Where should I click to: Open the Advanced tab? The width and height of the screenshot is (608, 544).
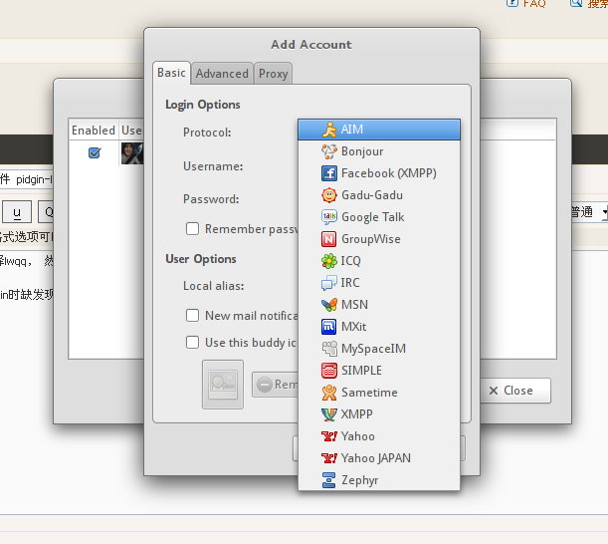coord(222,74)
